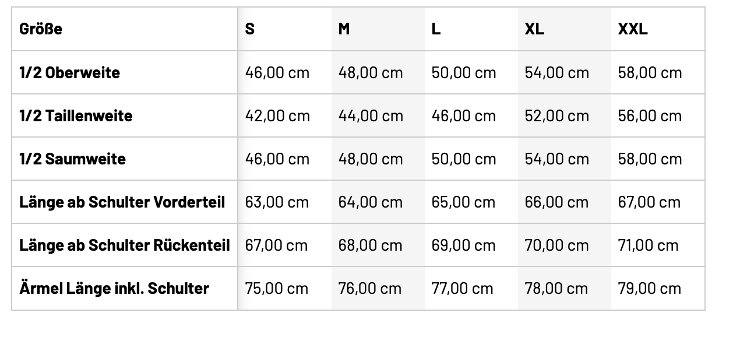Click the XXL Saumweite value 58,00 cm
This screenshot has height=344, width=747.
pyautogui.click(x=650, y=159)
